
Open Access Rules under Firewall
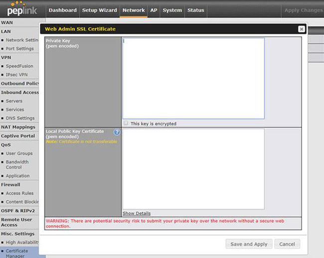(x=20, y=193)
